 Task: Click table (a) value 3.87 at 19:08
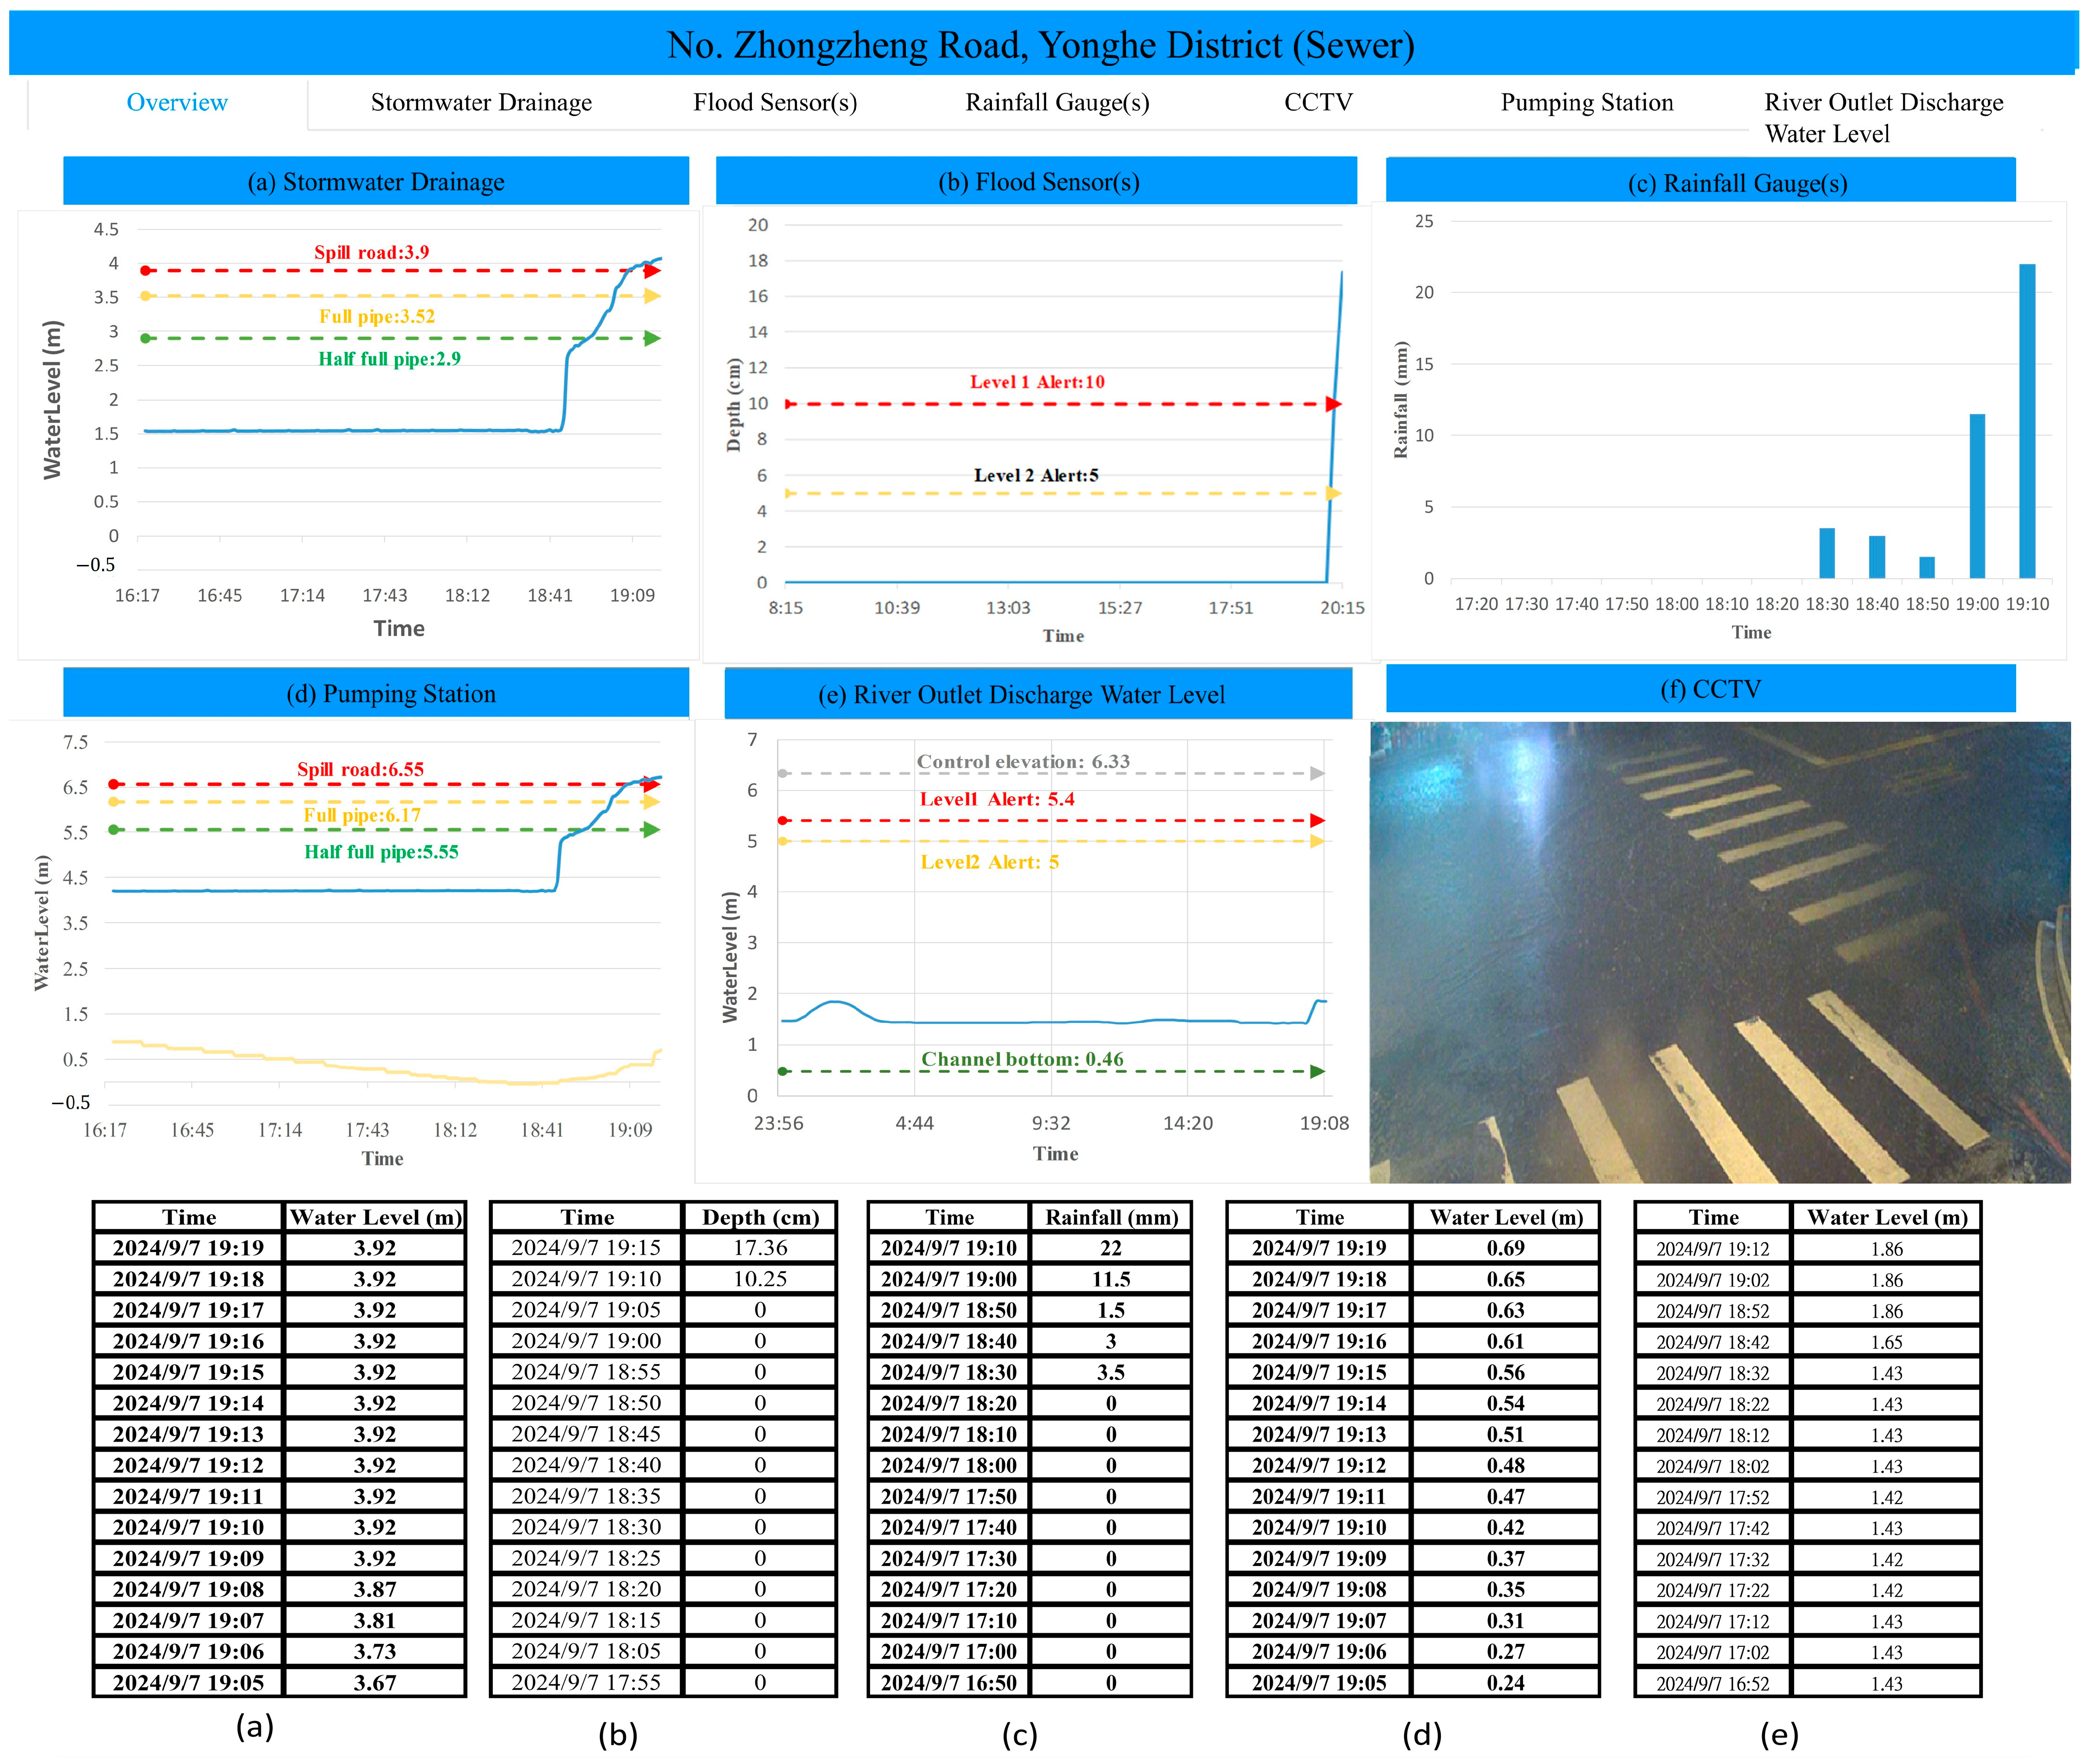[375, 1589]
